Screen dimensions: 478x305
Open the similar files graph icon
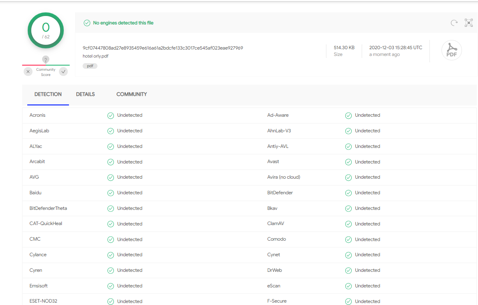click(x=468, y=23)
